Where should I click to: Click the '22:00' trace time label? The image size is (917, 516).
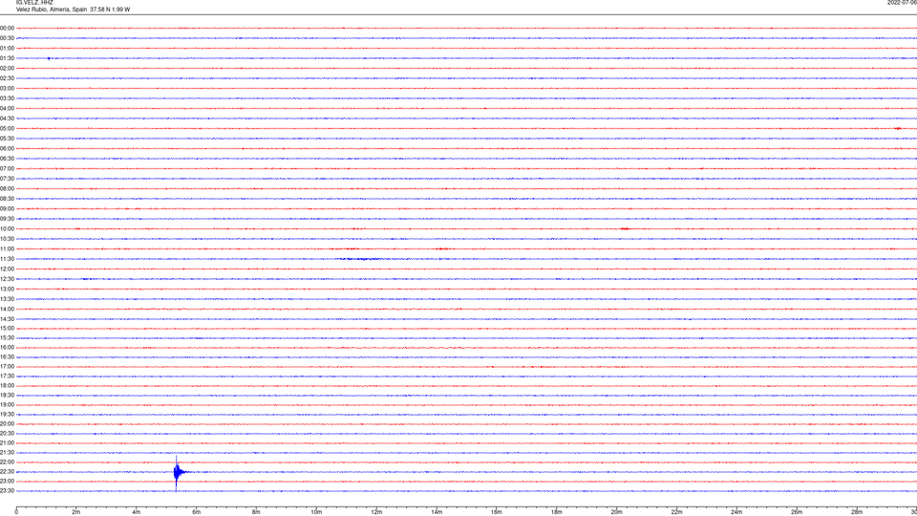pyautogui.click(x=7, y=462)
